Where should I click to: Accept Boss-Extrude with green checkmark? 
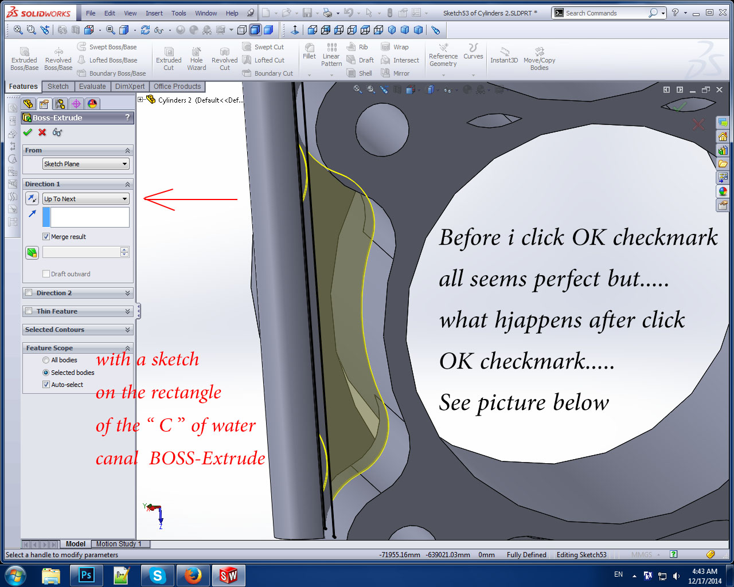28,132
